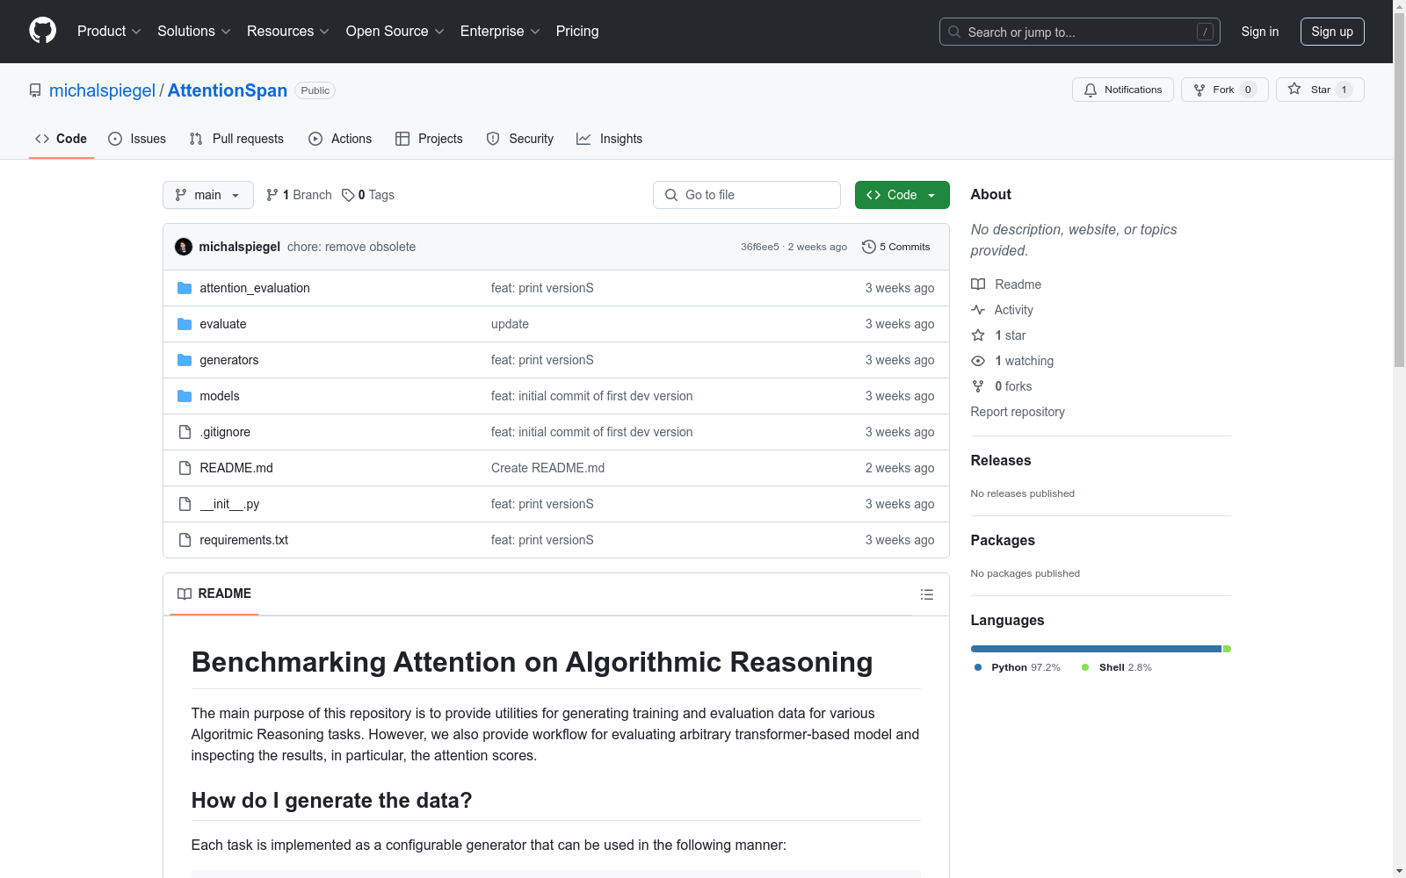Screen dimensions: 1406x878
Task: Expand the Enterprise menu
Action: click(500, 32)
